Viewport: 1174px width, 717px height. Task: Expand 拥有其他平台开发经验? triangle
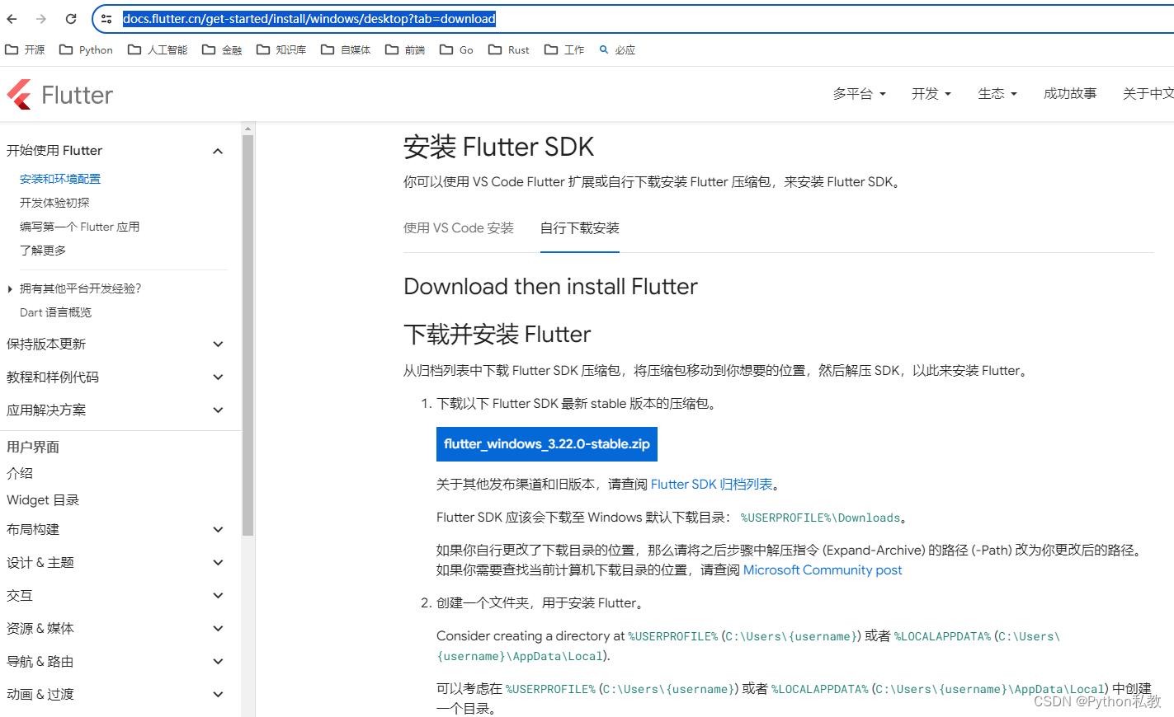tap(10, 288)
